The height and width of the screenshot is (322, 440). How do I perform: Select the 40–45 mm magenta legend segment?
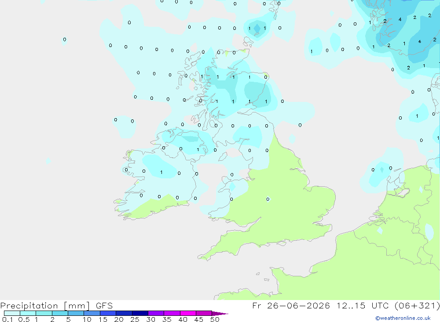point(188,313)
